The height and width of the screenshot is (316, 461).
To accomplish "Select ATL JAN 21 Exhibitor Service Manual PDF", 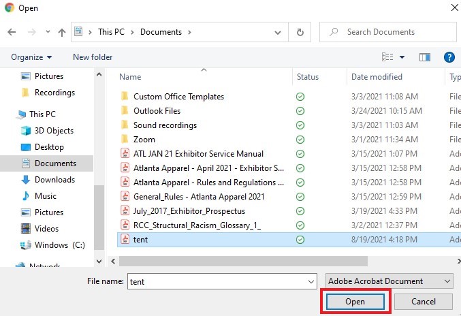I will pos(198,154).
